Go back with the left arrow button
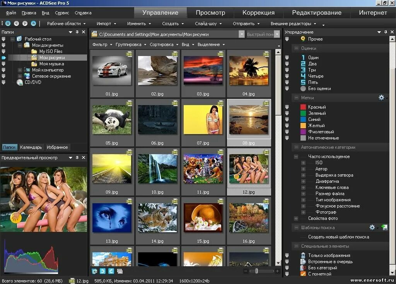396x284 pixels. point(16,24)
